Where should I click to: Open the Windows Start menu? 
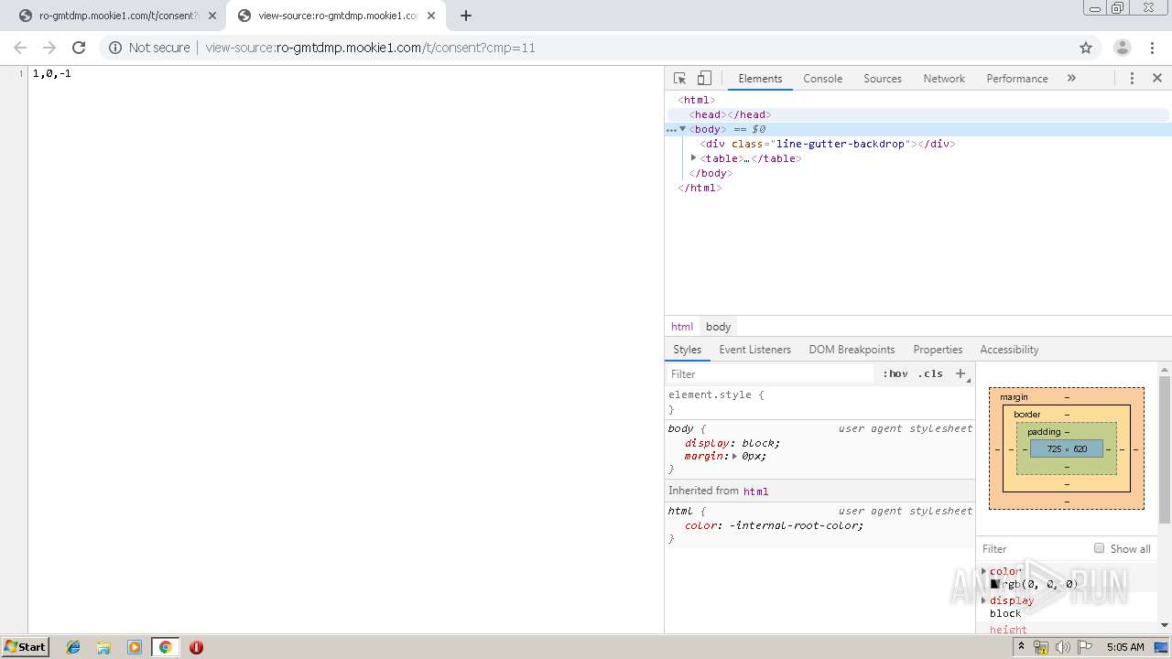point(26,646)
